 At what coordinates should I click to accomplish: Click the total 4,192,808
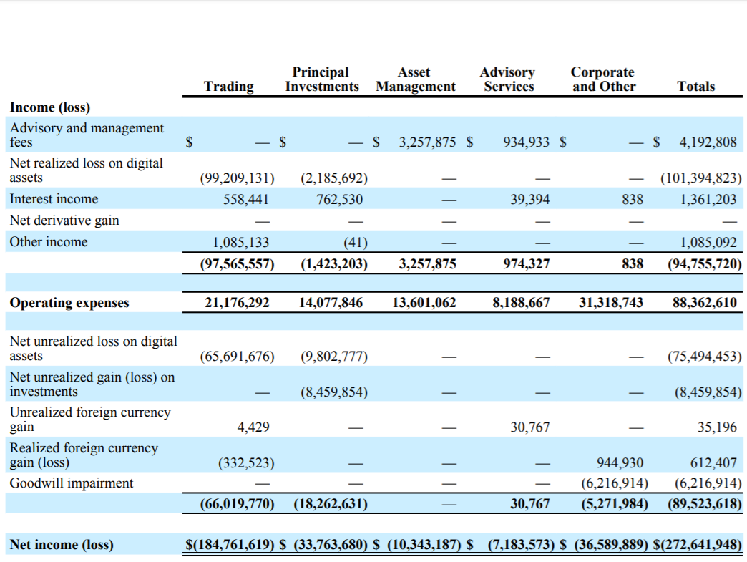[x=708, y=142]
